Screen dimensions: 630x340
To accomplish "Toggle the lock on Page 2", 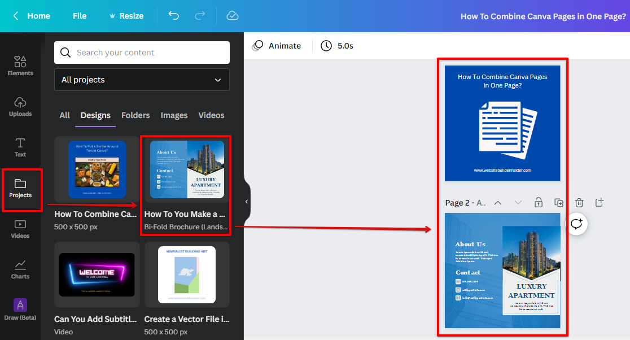I will (539, 203).
